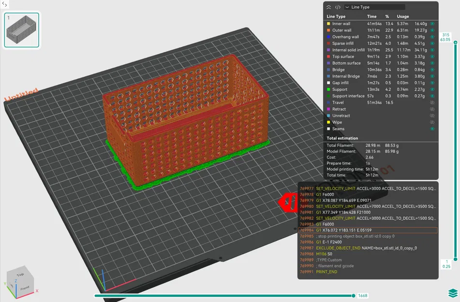Click the yellow Inner wall color square
This screenshot has width=460, height=302.
pyautogui.click(x=329, y=23)
